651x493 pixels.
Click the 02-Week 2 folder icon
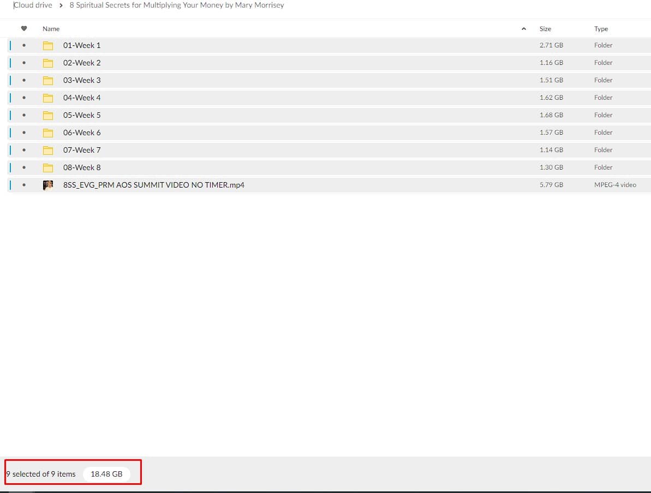48,63
